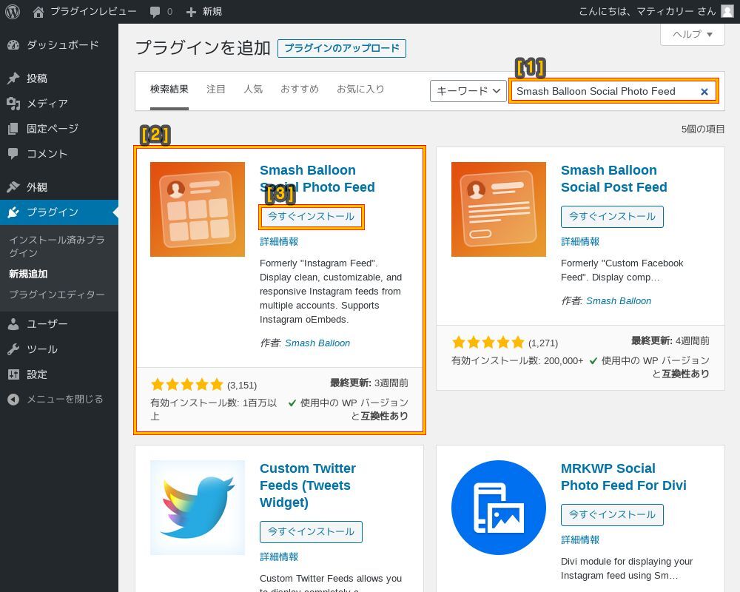
Task: Click the こんにちは、マティカリー さん greeting
Action: click(x=647, y=11)
